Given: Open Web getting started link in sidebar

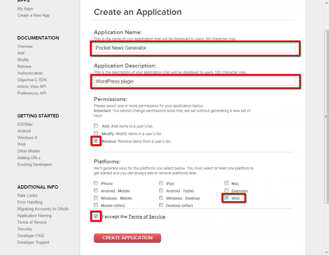Looking at the screenshot, I should 21,144.
